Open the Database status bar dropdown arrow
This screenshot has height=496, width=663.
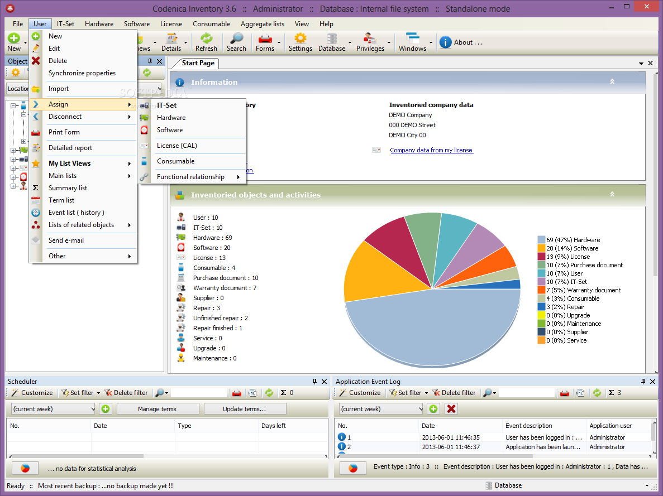(x=647, y=485)
